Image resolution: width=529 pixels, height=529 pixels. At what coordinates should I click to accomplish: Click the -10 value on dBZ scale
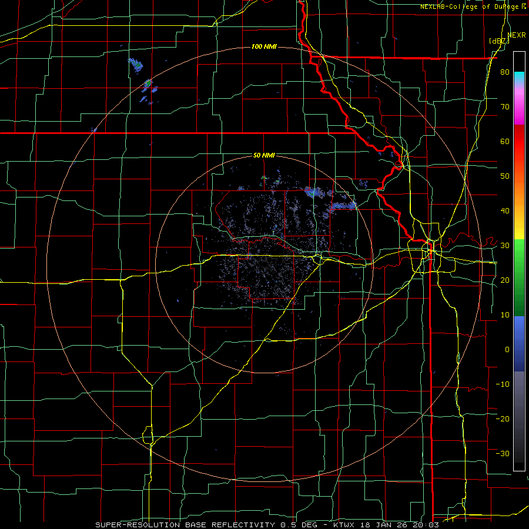[503, 384]
